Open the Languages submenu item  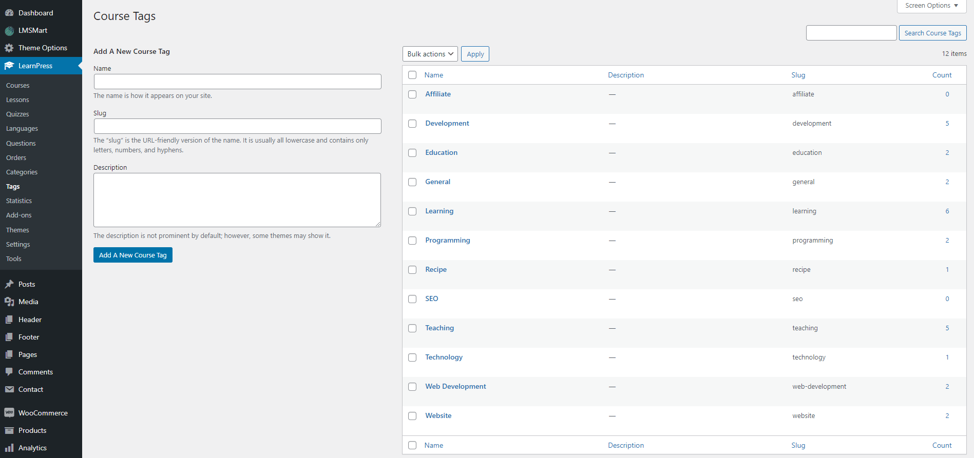[22, 128]
